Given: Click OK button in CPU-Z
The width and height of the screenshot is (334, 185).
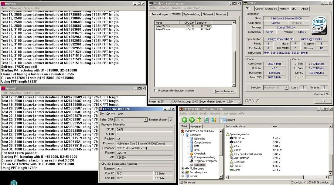Looking at the screenshot, I should coord(323,101).
